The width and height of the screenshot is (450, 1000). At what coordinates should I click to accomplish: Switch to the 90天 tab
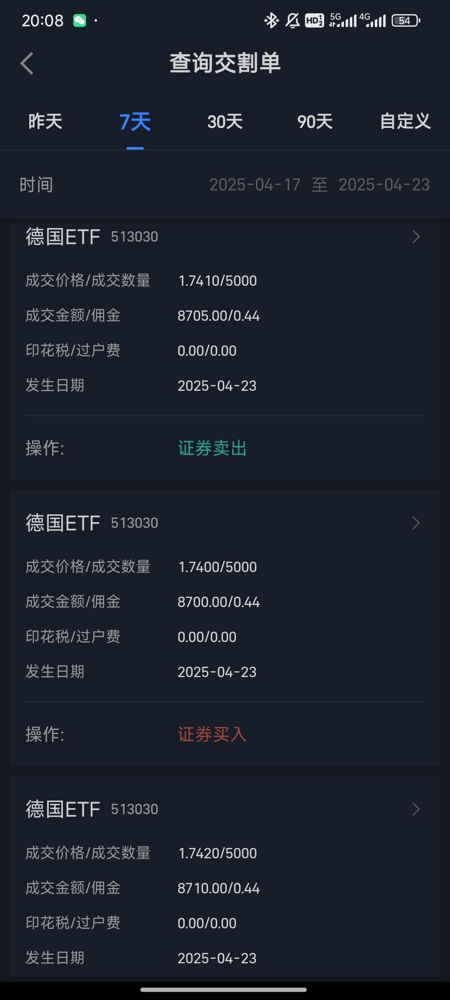pos(315,122)
